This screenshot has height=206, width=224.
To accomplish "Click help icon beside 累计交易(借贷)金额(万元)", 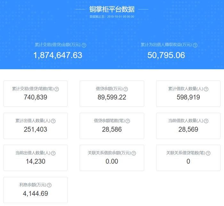I will click(84, 45).
